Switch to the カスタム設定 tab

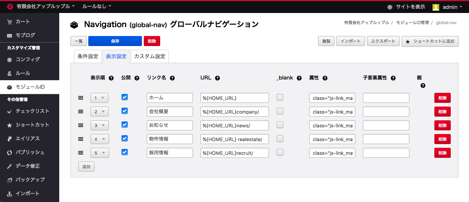coord(150,56)
